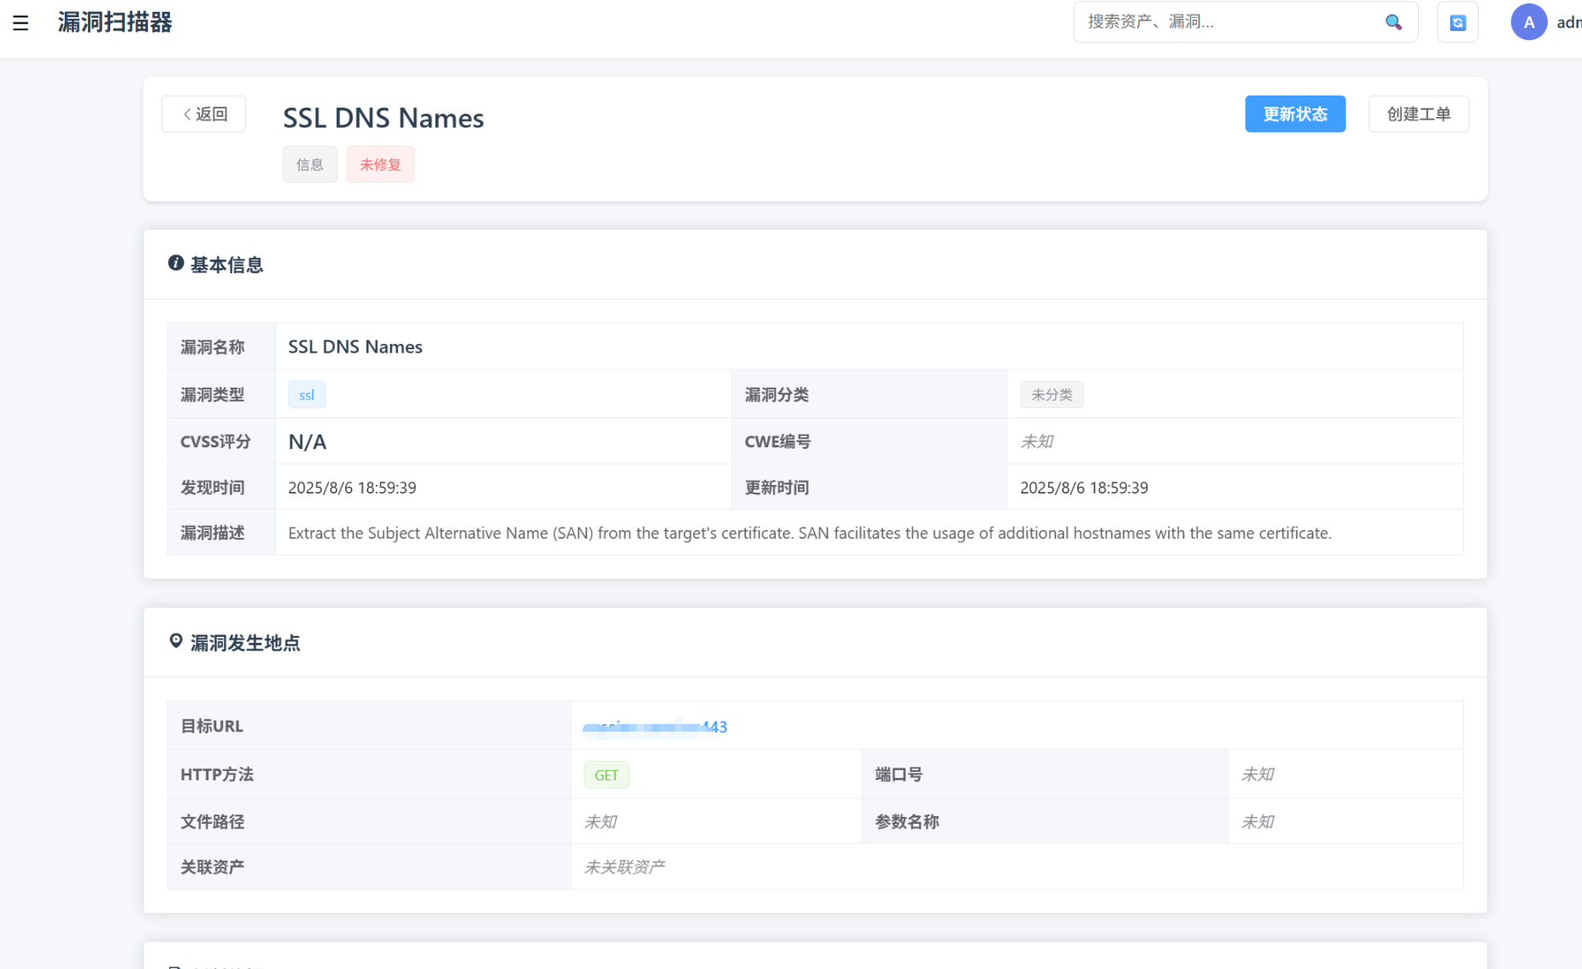
Task: Click the SSL DNS Names page heading
Action: click(384, 118)
